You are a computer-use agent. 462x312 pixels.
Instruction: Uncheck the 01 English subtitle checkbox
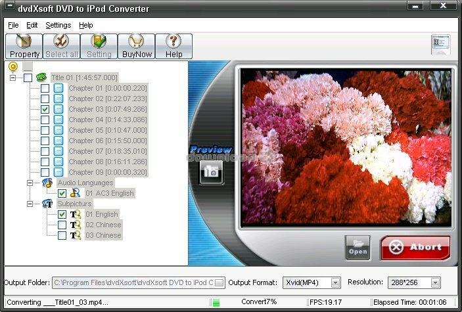(62, 214)
